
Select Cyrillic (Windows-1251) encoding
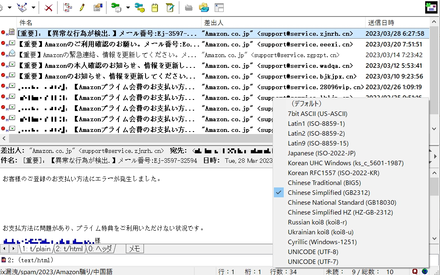tap(322, 242)
